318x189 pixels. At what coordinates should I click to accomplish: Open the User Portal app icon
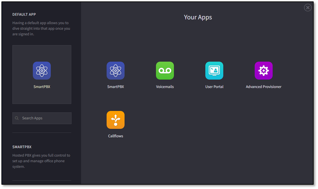214,70
